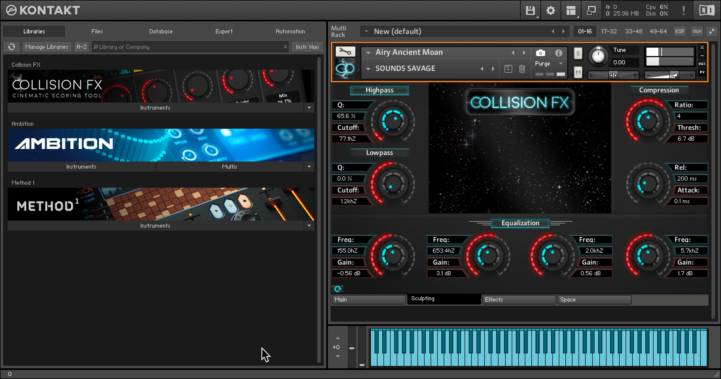The width and height of the screenshot is (721, 379).
Task: Expand the Collision FX library options arrow
Action: pos(309,108)
